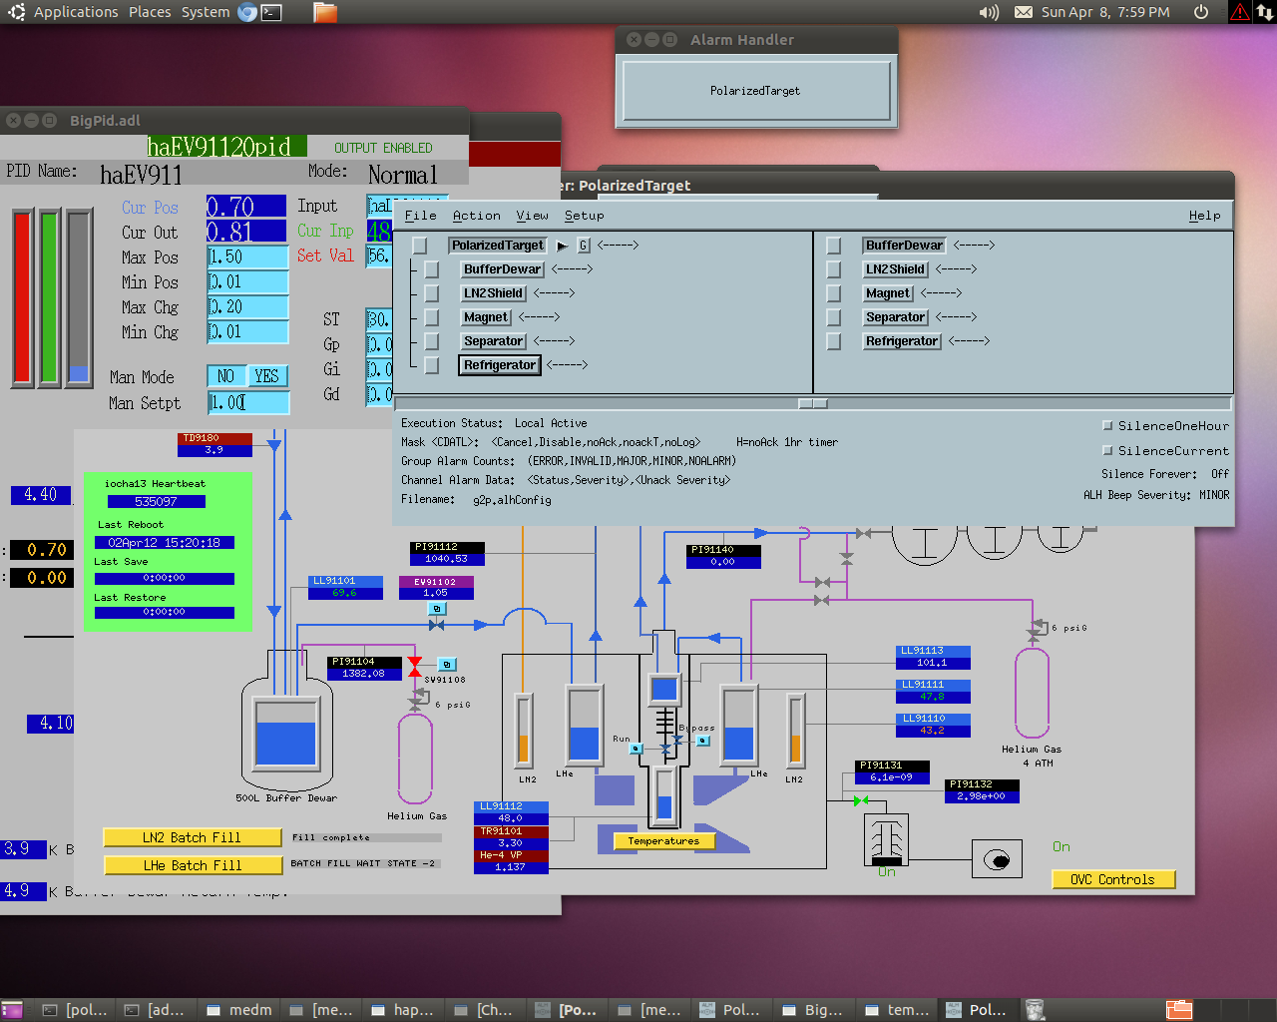Open the Places menu in top panel
Screen dimensions: 1277x1022
tap(150, 12)
